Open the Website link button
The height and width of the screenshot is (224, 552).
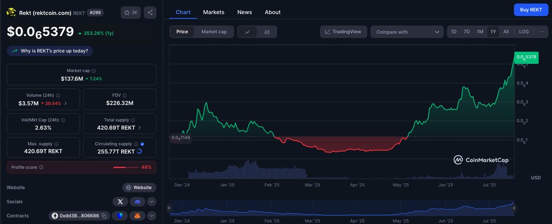tap(139, 187)
